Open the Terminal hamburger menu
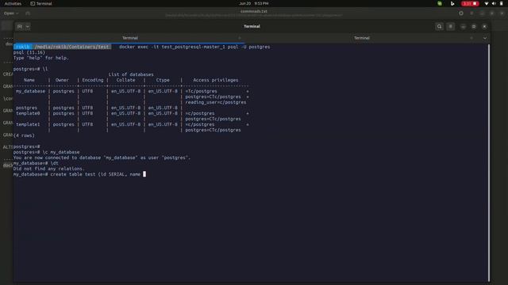 (450, 26)
